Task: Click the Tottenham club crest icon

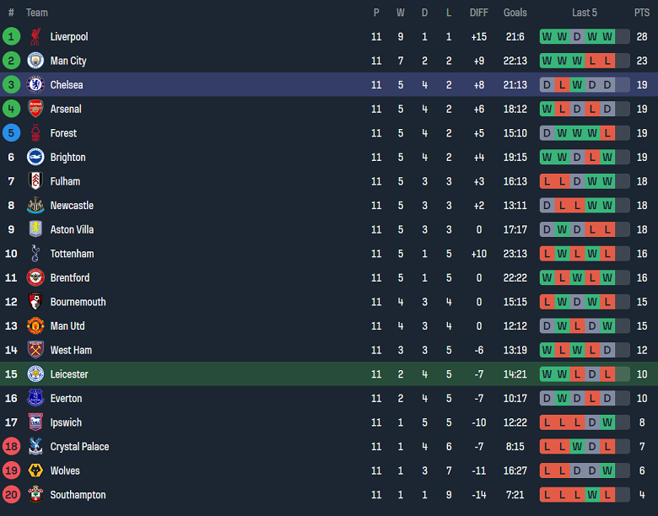Action: 35,254
